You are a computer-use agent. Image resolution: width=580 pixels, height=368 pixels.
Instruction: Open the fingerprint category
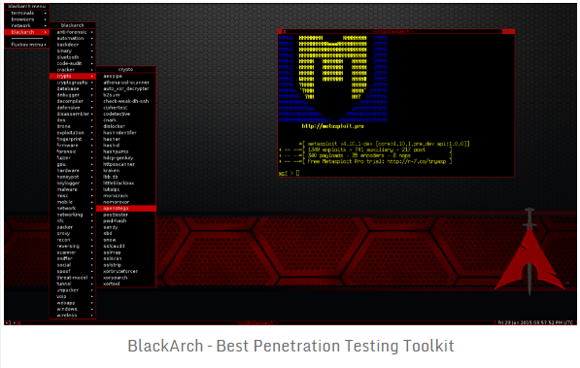(x=73, y=139)
